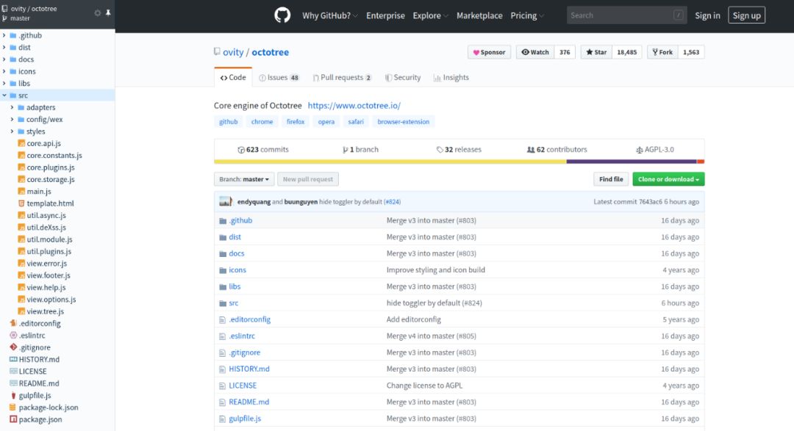The height and width of the screenshot is (431, 794).
Task: Click template.html file icon in sidebar
Action: click(x=21, y=203)
